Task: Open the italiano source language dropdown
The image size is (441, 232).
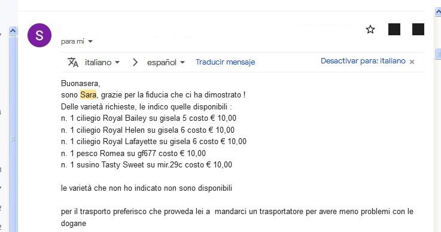Action: point(102,62)
